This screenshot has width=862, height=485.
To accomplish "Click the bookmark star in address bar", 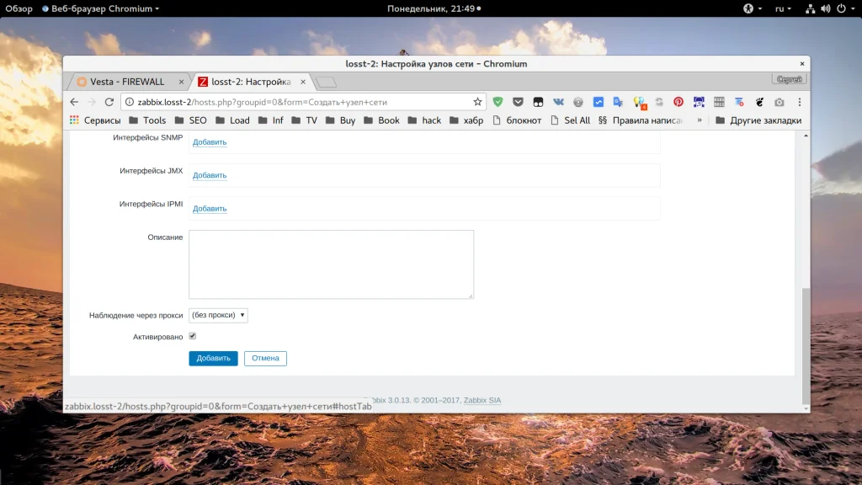I will click(477, 102).
